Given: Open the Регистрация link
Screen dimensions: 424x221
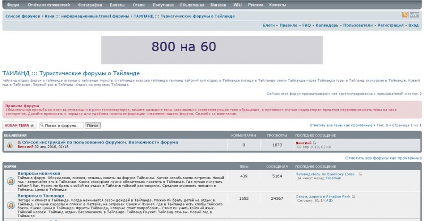Looking at the screenshot, I should [391, 25].
